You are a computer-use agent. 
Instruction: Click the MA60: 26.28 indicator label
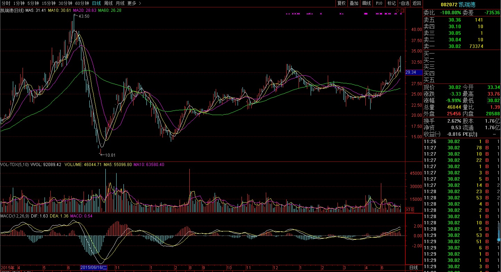(110, 10)
